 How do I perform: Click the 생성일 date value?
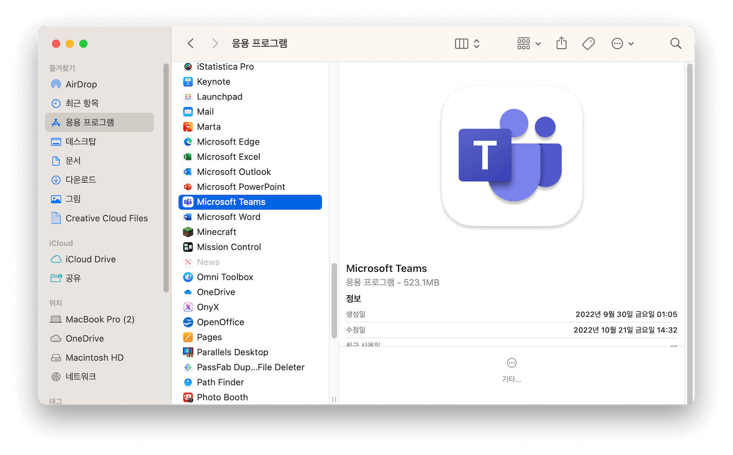626,314
